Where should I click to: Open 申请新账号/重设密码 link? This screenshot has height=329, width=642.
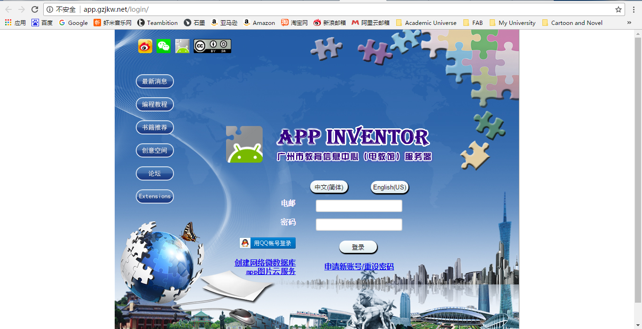[359, 266]
